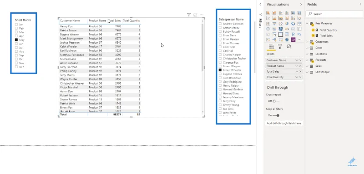Click the filter icon above the table visual
The height and width of the screenshot is (174, 364).
coord(189,15)
